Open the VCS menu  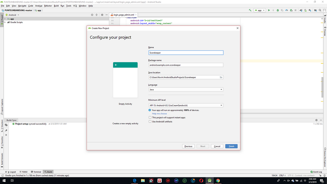pos(75,6)
